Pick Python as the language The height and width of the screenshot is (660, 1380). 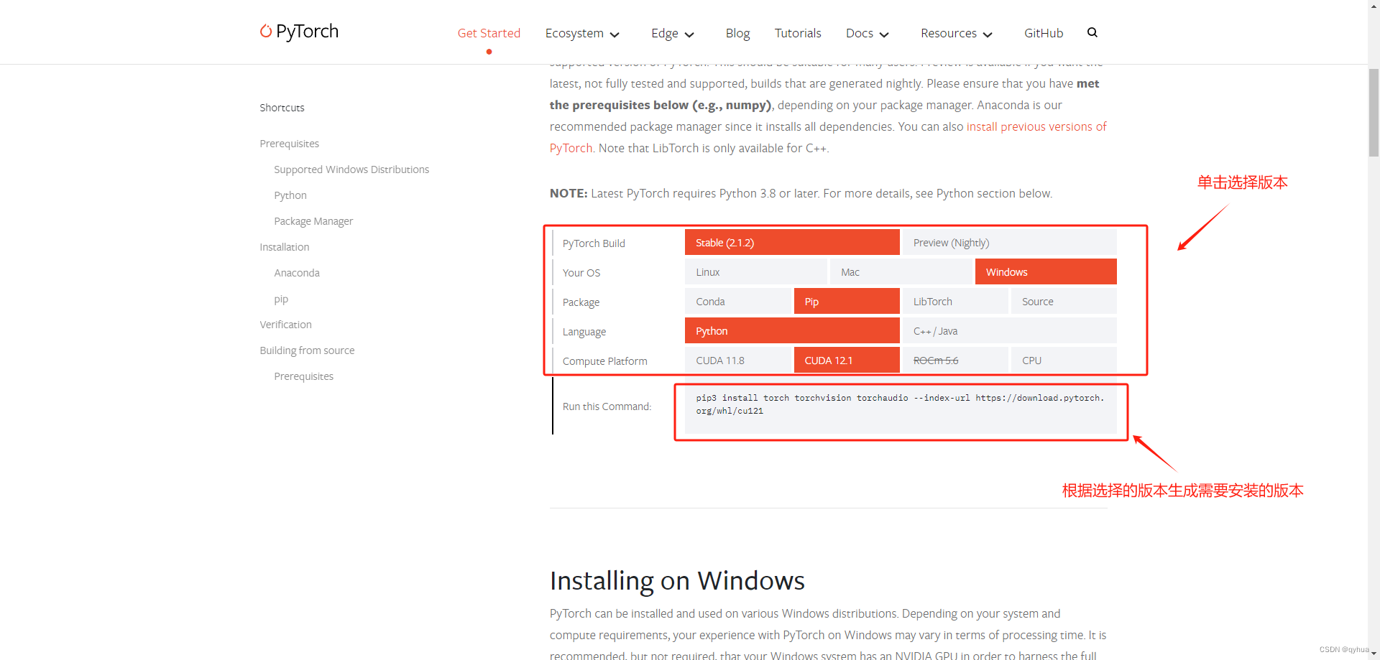792,331
